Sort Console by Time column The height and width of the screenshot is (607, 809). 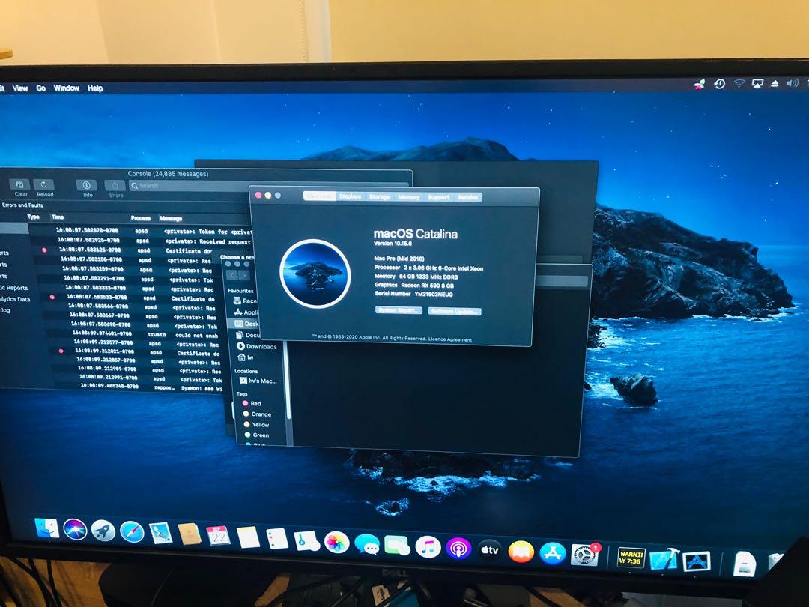coord(58,217)
